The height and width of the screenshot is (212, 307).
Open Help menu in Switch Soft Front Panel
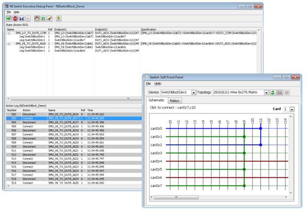(158, 84)
